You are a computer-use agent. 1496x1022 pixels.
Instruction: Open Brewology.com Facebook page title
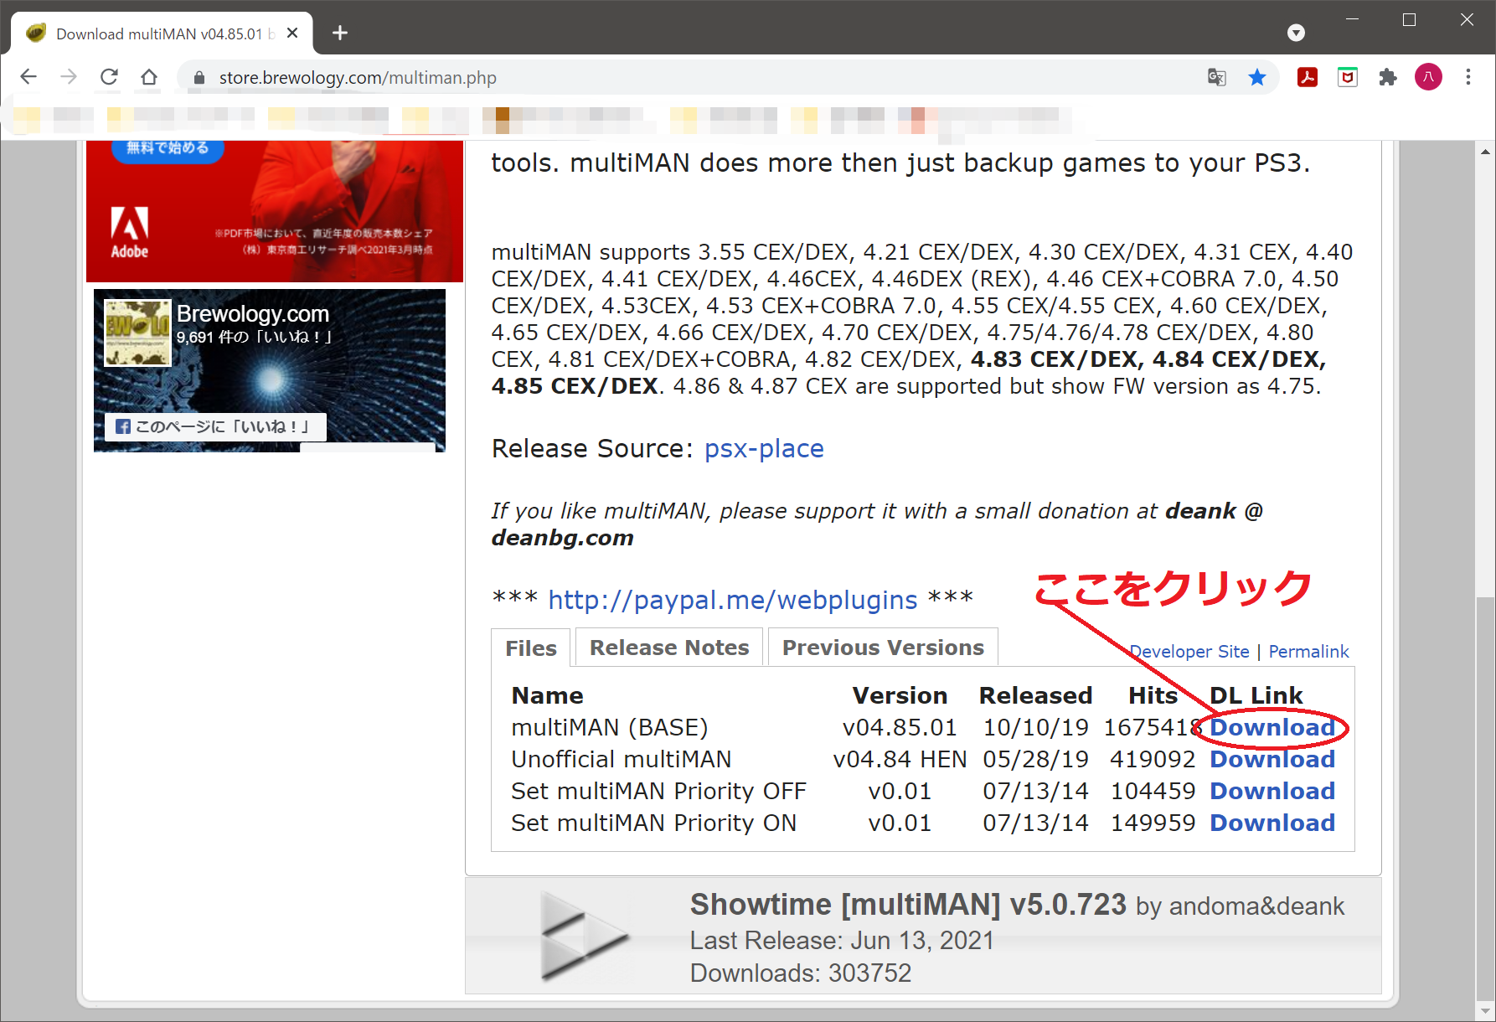click(x=253, y=314)
